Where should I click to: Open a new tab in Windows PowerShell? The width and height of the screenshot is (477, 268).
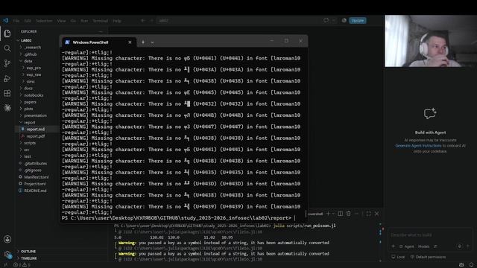tap(143, 42)
